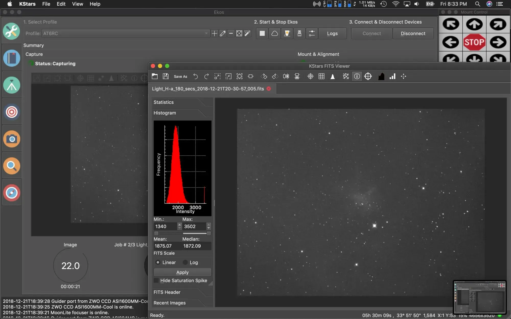The image size is (511, 319).
Task: Flip image horizontally in the FITS Viewer
Action: 286,76
